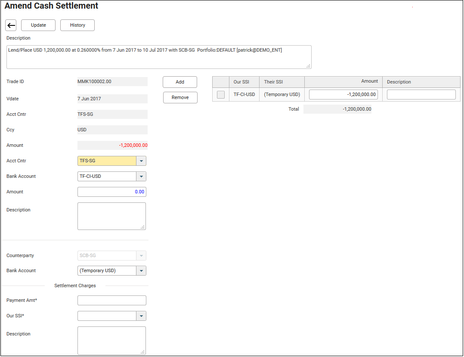Click the Payment Amt input field
The height and width of the screenshot is (357, 464).
pos(111,301)
